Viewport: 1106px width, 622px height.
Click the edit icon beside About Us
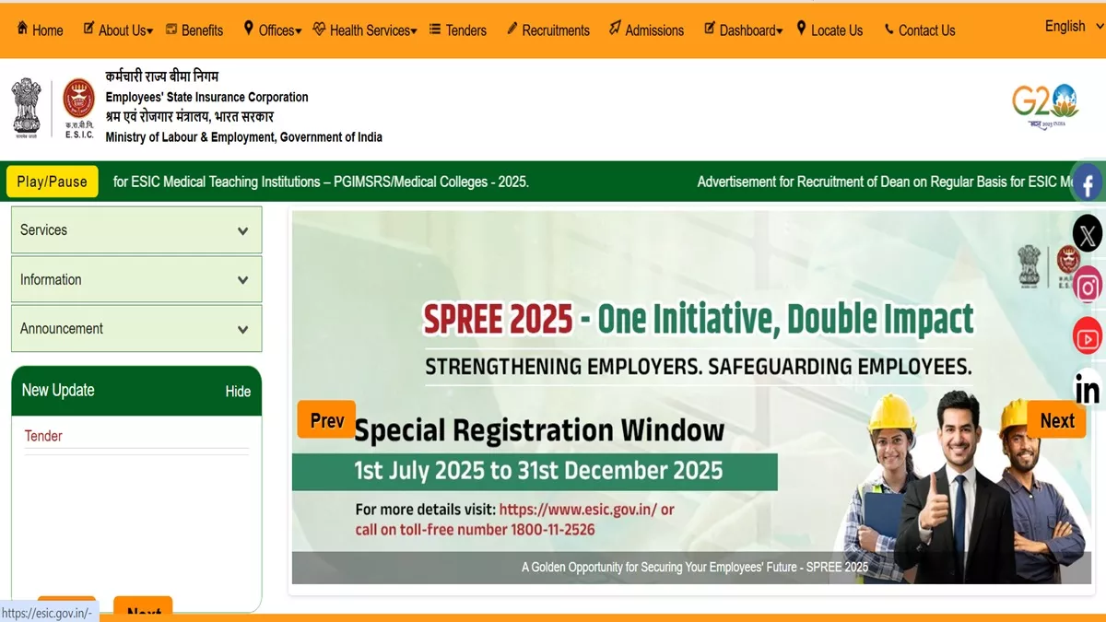(x=88, y=29)
